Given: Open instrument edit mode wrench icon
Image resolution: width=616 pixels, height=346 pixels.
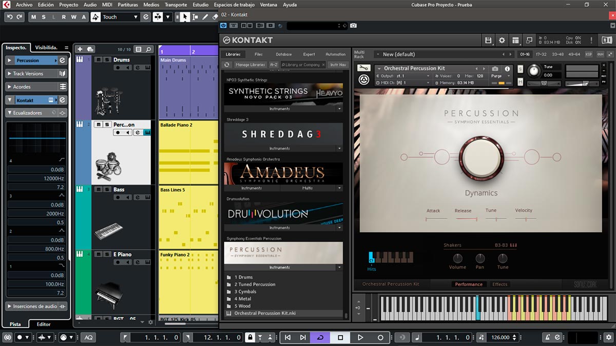Looking at the screenshot, I should tap(364, 68).
